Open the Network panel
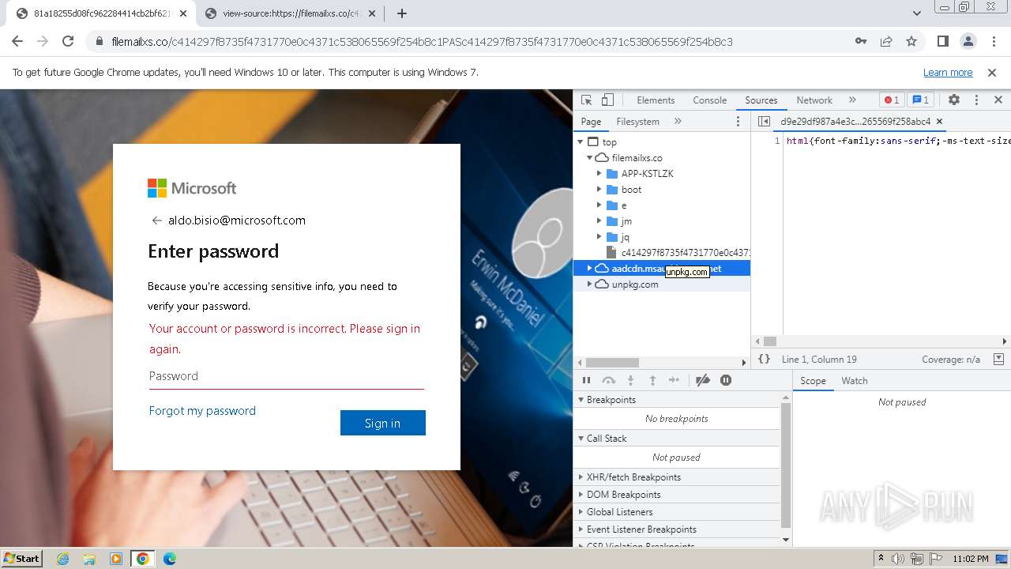This screenshot has height=569, width=1011. pos(814,100)
